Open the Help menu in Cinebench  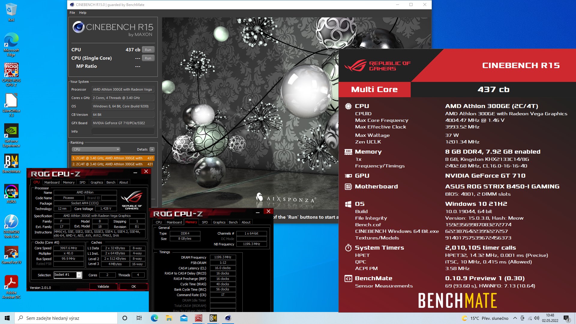[x=83, y=13]
